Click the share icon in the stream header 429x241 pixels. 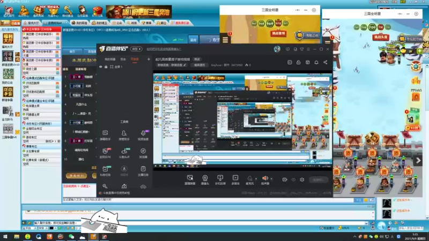[326, 62]
